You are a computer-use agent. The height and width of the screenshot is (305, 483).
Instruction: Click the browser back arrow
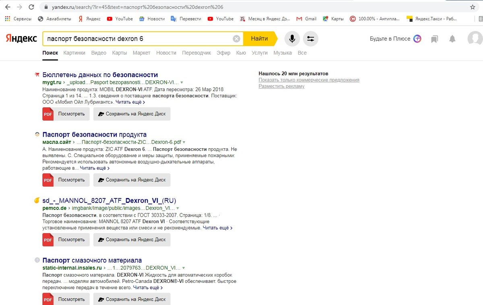(8, 7)
